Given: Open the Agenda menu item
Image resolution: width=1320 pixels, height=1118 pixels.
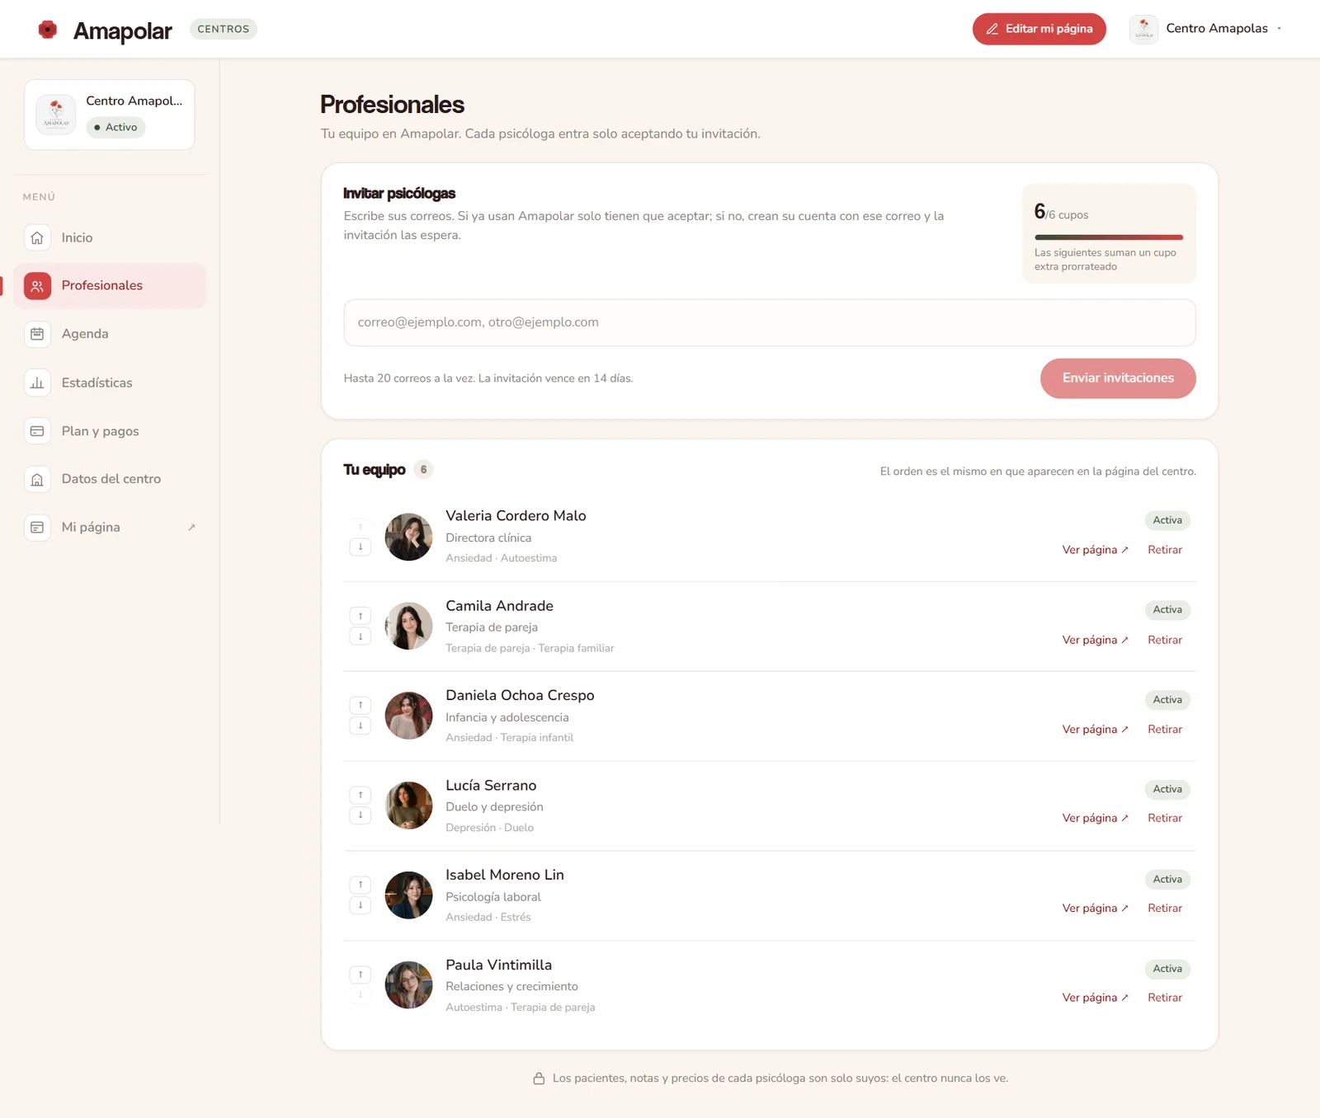Looking at the screenshot, I should (109, 334).
